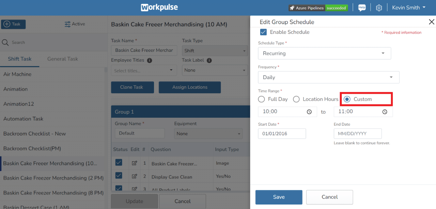This screenshot has height=209, width=436.
Task: Click the Azure Pipelines succeeded badge
Action: pyautogui.click(x=318, y=8)
